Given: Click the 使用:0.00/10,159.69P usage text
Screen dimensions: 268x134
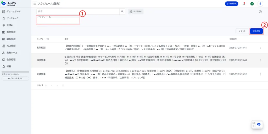Looking at the screenshot, I should point(10,74).
